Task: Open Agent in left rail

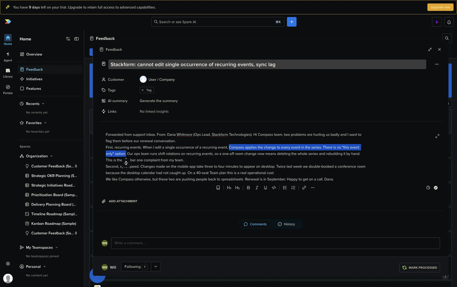Action: point(8,57)
